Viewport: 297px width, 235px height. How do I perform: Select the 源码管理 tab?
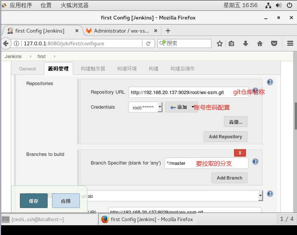58,69
